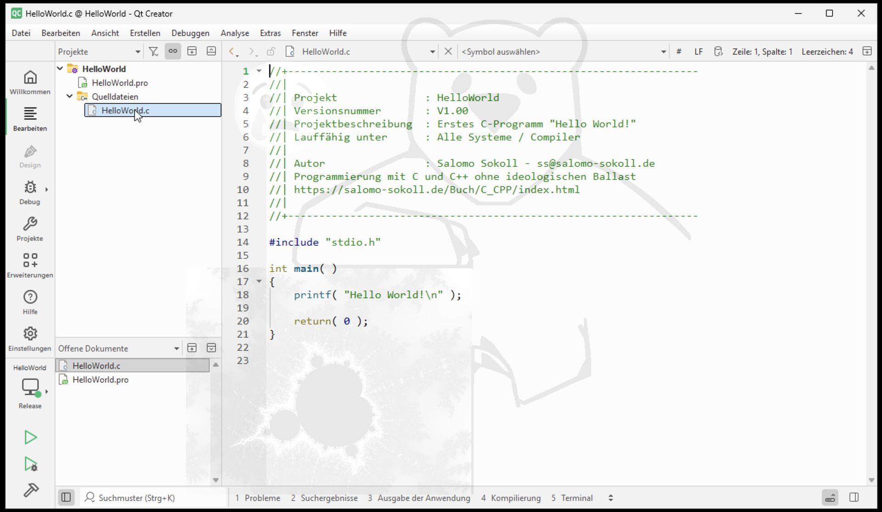Fold the main function body at line 17
This screenshot has width=882, height=512.
(x=259, y=281)
